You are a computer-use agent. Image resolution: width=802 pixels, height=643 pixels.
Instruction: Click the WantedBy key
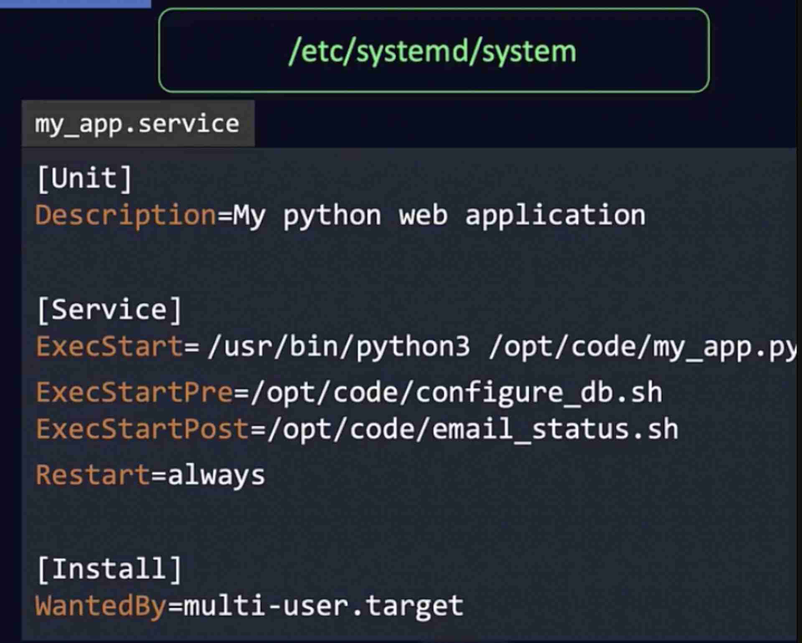click(101, 607)
